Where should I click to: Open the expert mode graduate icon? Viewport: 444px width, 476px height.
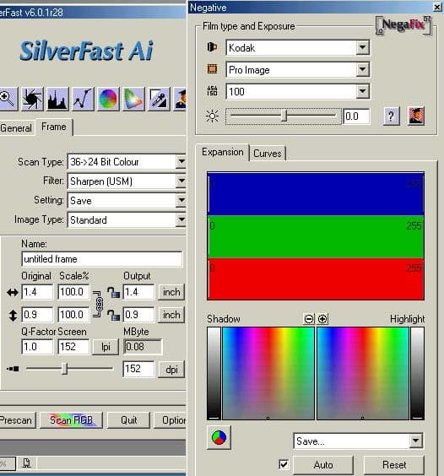click(x=180, y=99)
